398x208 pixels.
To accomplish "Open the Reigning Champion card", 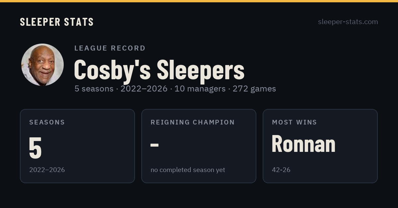I will click(x=199, y=146).
